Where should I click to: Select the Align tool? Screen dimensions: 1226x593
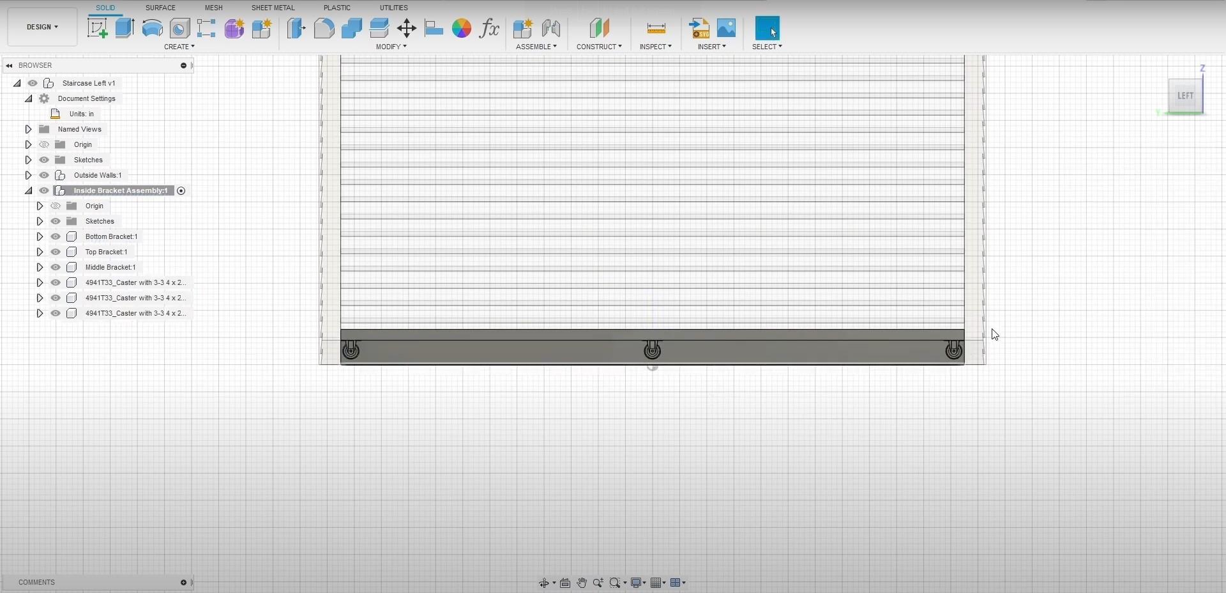[434, 28]
